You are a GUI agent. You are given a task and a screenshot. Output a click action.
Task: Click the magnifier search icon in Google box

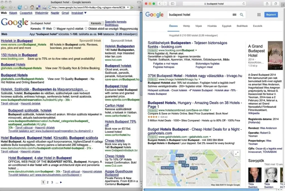point(242,14)
